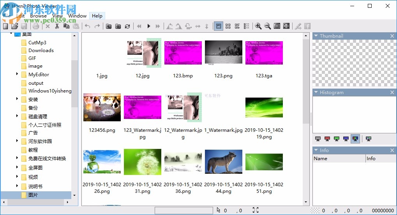Open the Window menu
397x215 pixels.
[x=78, y=16]
